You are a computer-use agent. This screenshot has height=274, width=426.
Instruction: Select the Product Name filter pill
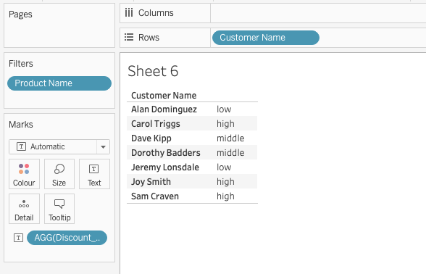tap(59, 83)
